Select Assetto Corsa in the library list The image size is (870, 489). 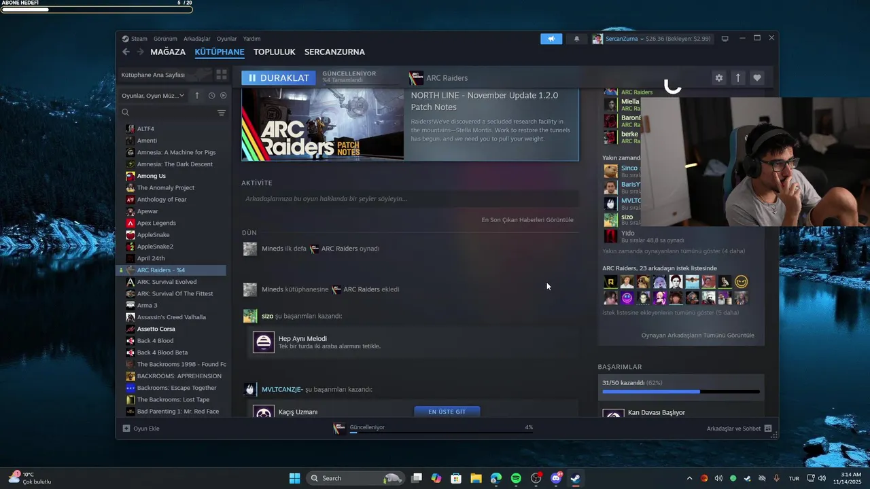tap(156, 329)
